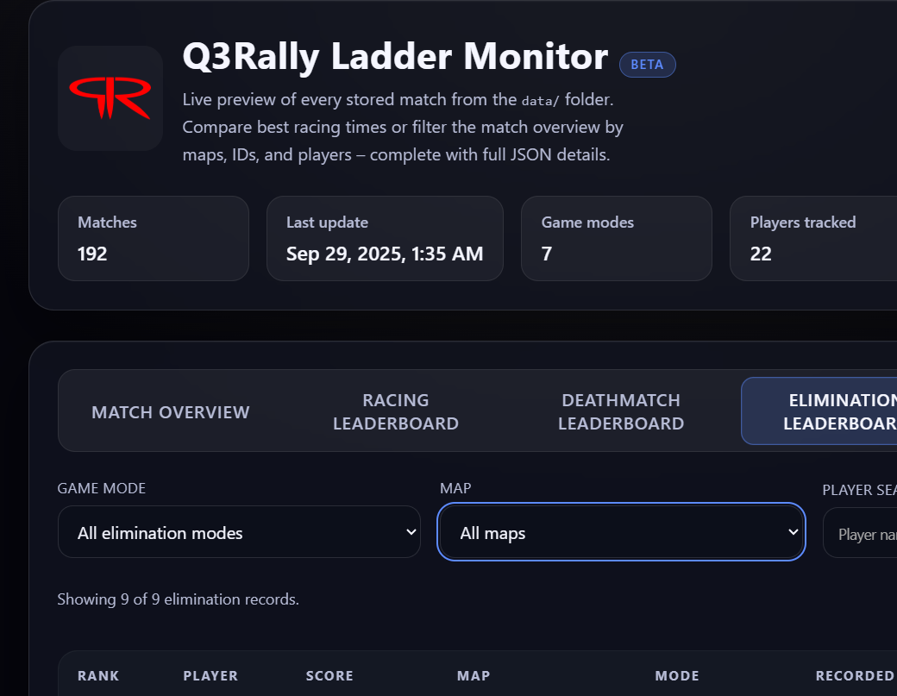The width and height of the screenshot is (897, 696).
Task: Expand the All maps dropdown
Action: coord(621,532)
